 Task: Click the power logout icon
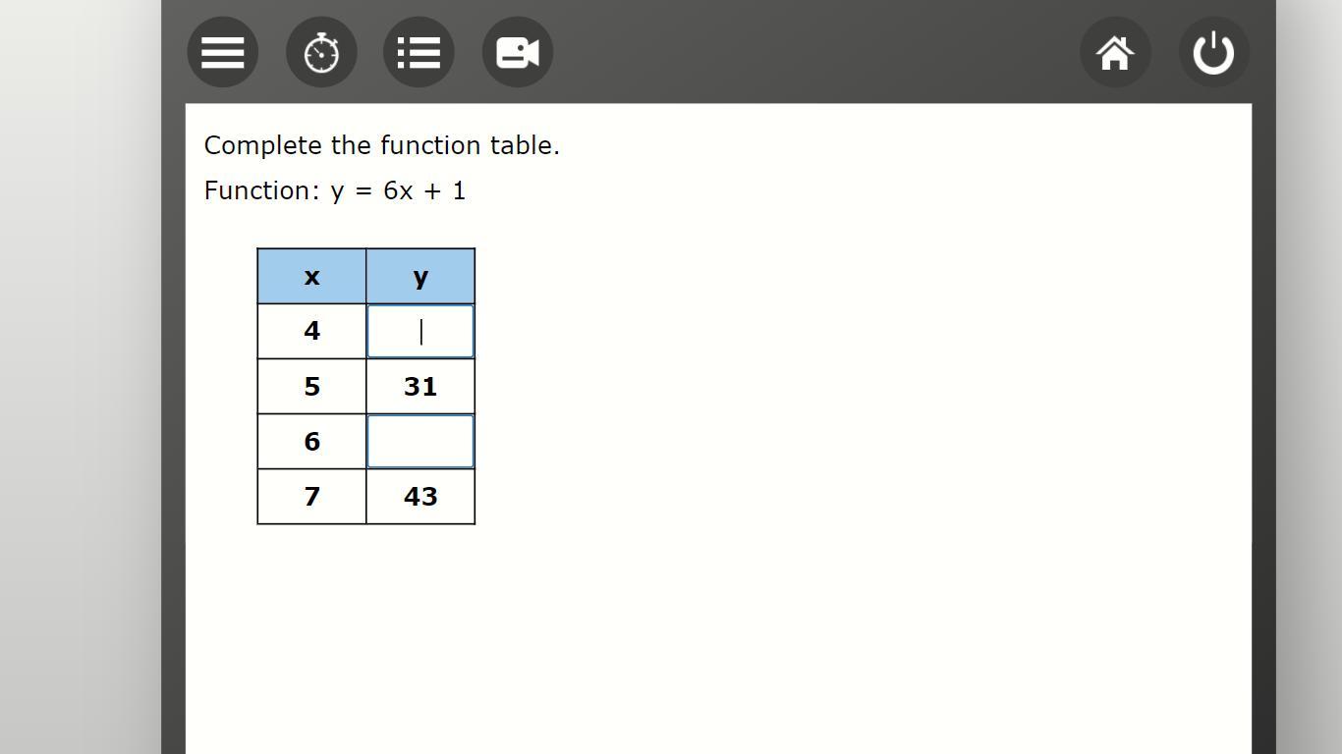pyautogui.click(x=1213, y=52)
